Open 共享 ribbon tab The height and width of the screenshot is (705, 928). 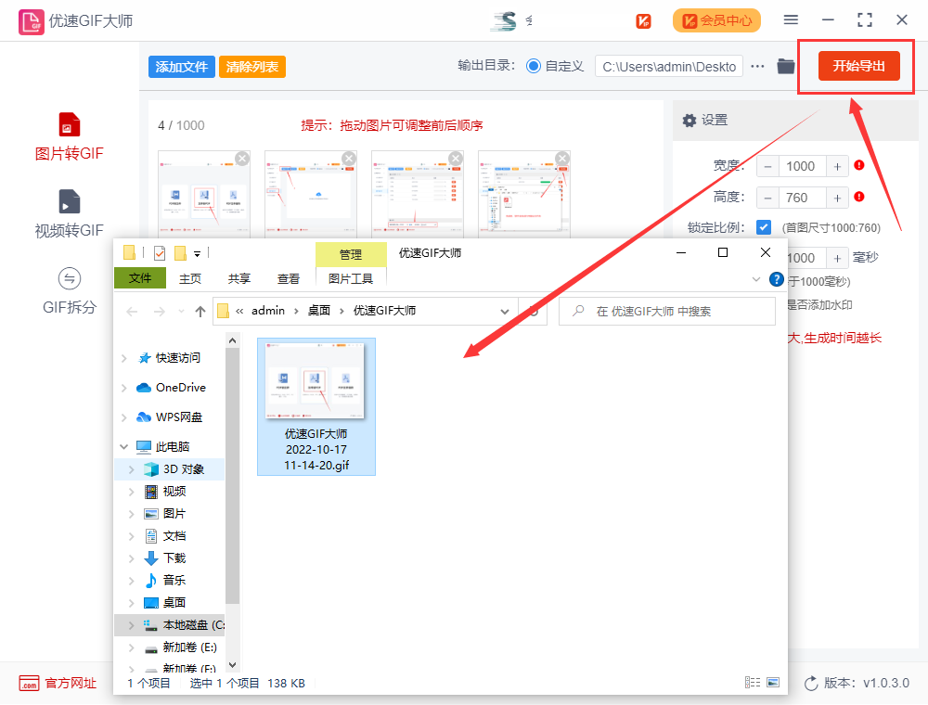coord(239,278)
